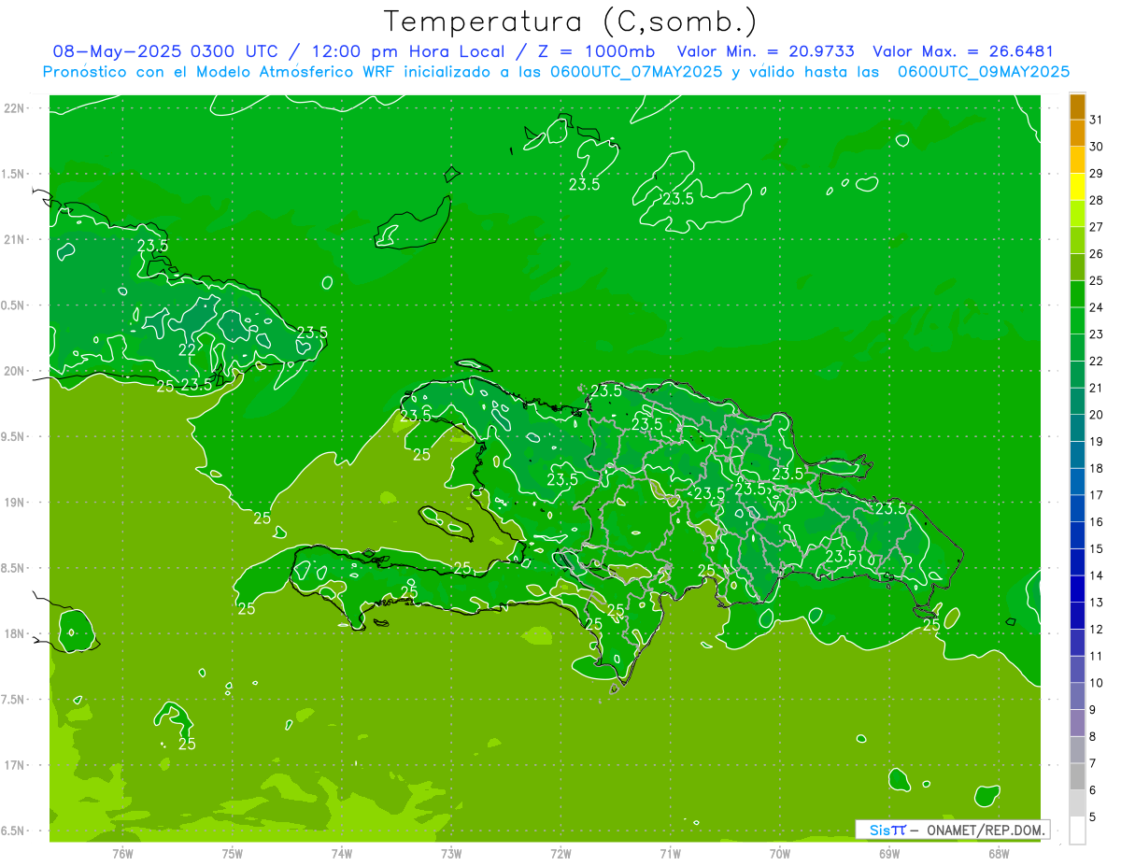The width and height of the screenshot is (1121, 866).
Task: Click the legend value 21
Action: coord(1097,388)
